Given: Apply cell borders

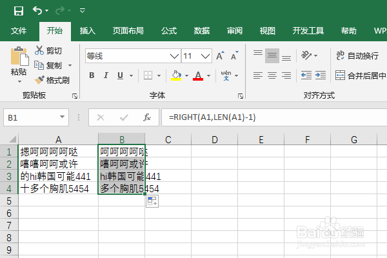Looking at the screenshot, I should 148,75.
